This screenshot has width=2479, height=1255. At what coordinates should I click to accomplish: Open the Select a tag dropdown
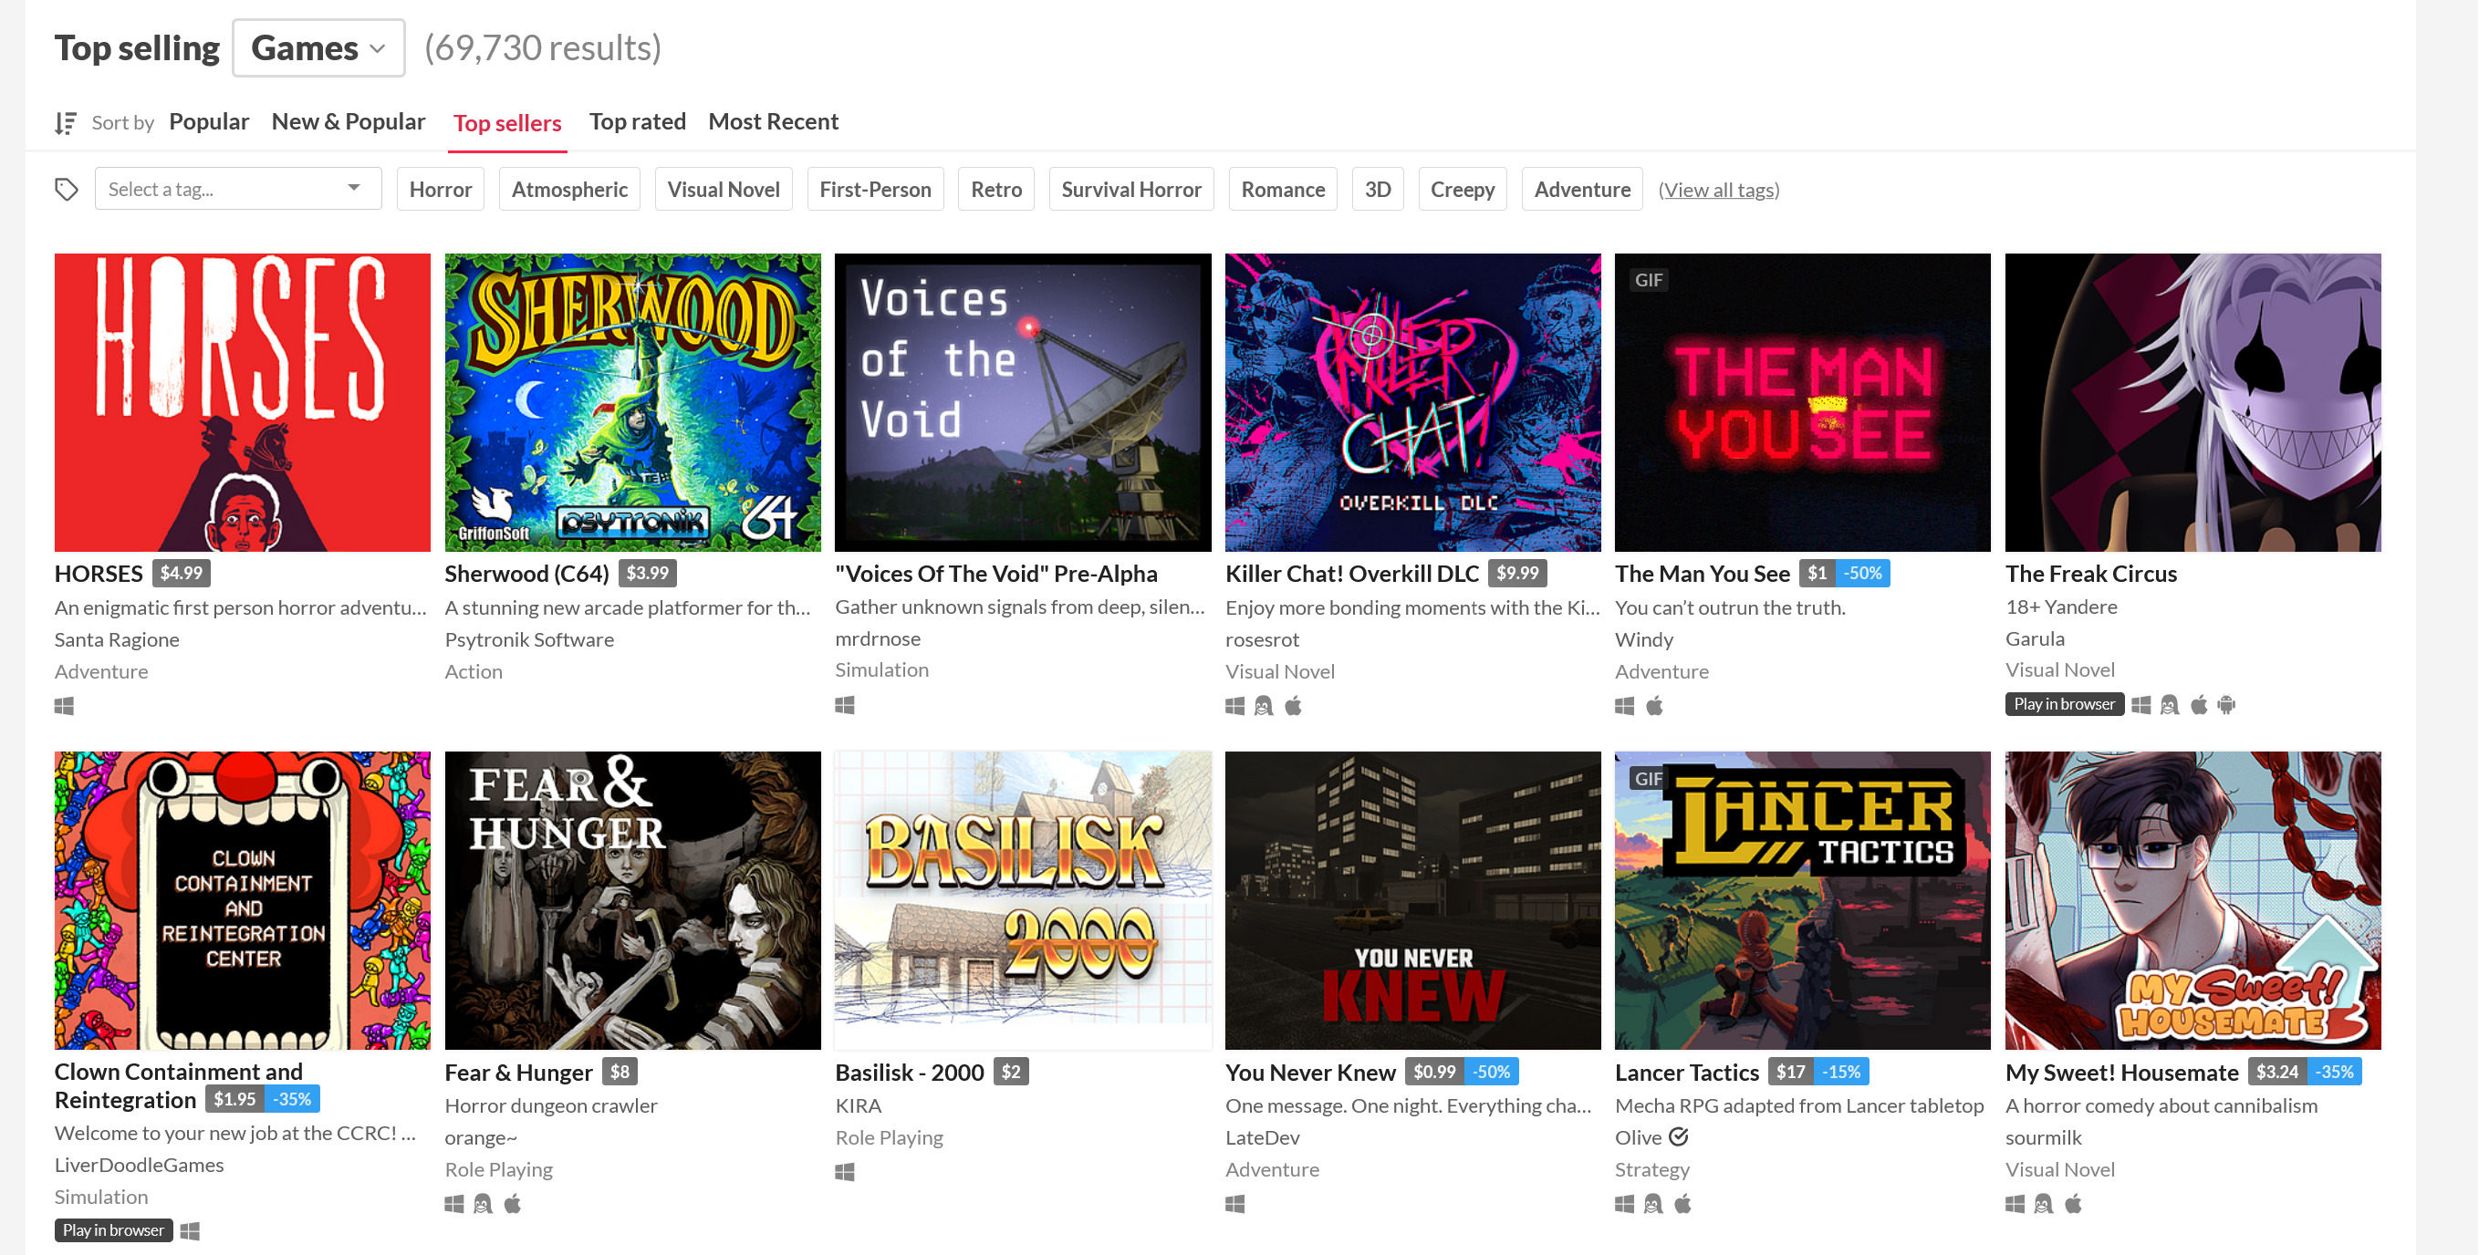[236, 188]
